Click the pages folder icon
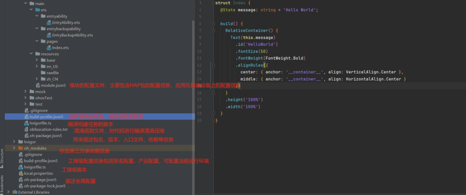 point(43,41)
